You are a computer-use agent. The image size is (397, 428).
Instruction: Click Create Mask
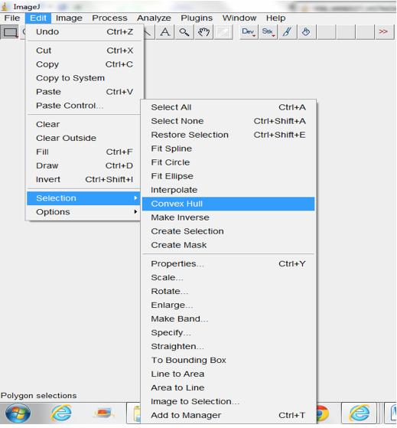(x=228, y=245)
